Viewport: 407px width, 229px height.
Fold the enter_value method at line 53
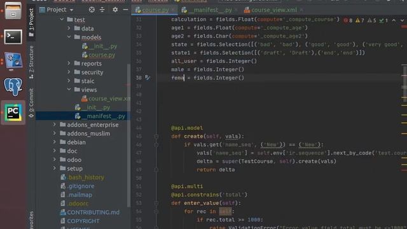pyautogui.click(x=156, y=203)
